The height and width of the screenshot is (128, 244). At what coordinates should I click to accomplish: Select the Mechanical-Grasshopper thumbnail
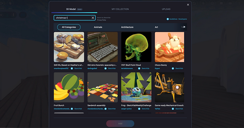(x=169, y=87)
